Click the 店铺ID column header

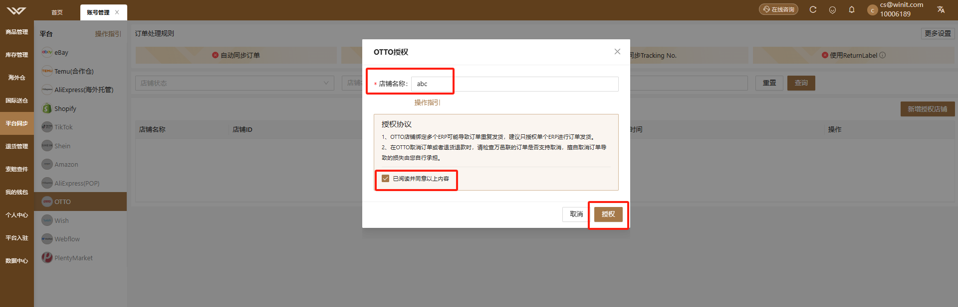(x=242, y=129)
